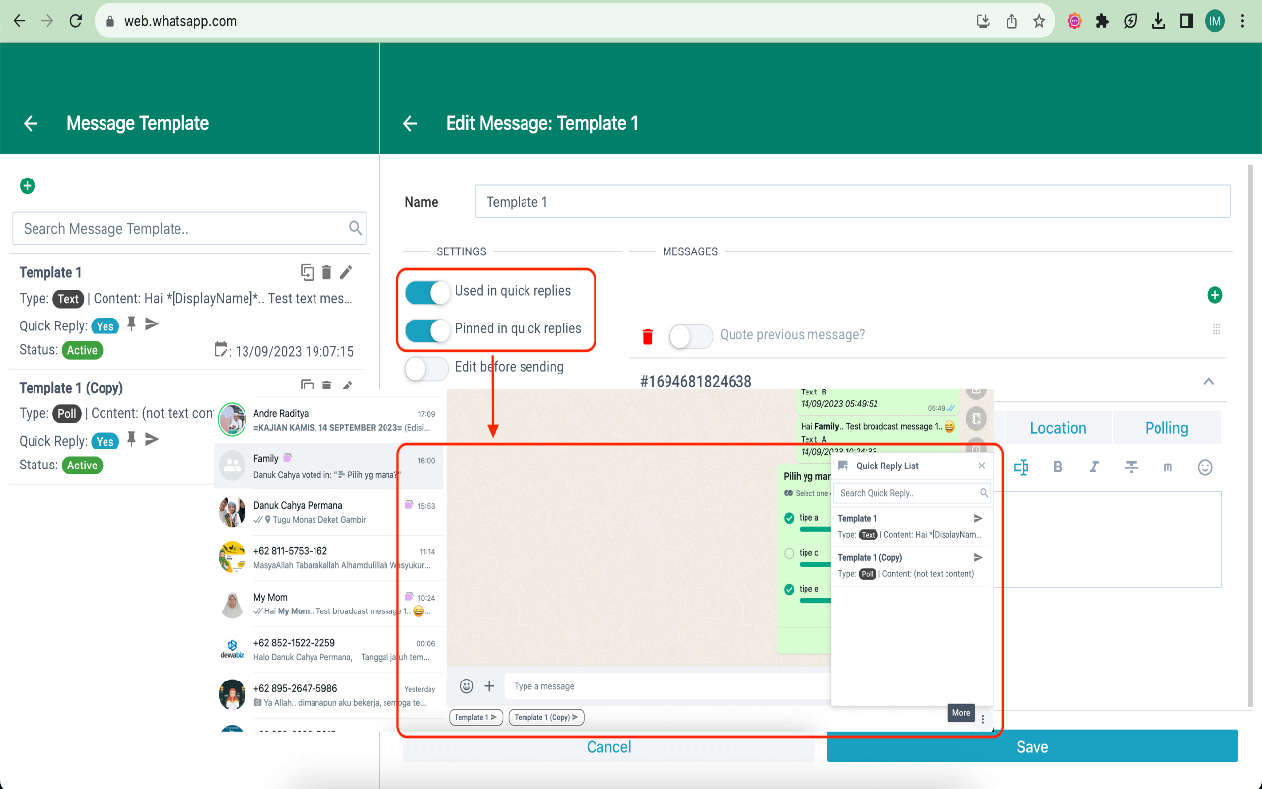
Task: Duplicate Template 1 using the copy icon
Action: (308, 272)
